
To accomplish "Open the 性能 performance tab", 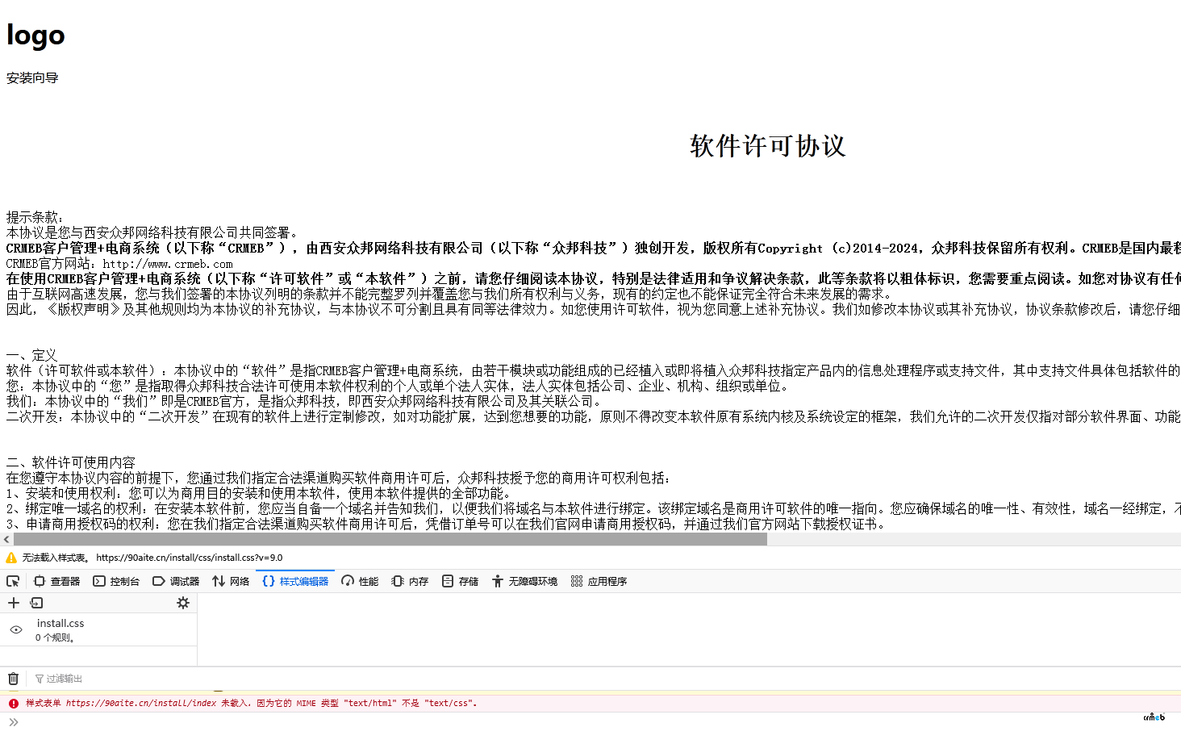I will [360, 581].
